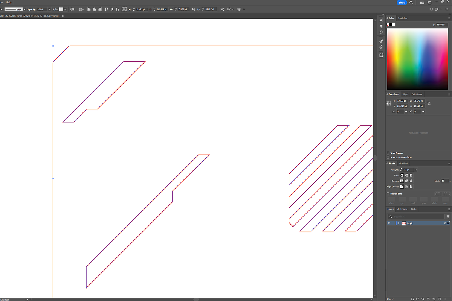The image size is (452, 301).
Task: Click Horizontal Align Left icon in control bar
Action: (88, 9)
